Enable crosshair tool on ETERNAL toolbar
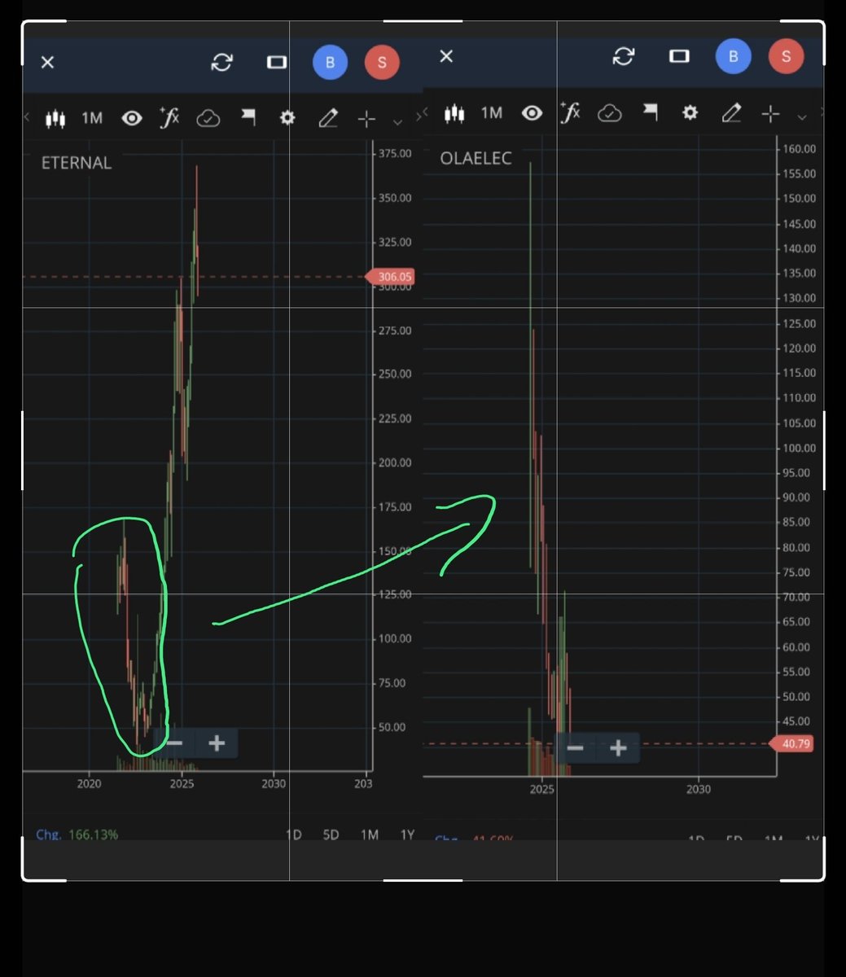This screenshot has height=977, width=846. point(366,119)
